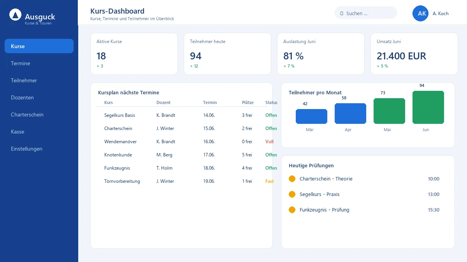This screenshot has height=262, width=467.
Task: Click the orange dot beside Segelkurs - Praxis
Action: pyautogui.click(x=292, y=194)
